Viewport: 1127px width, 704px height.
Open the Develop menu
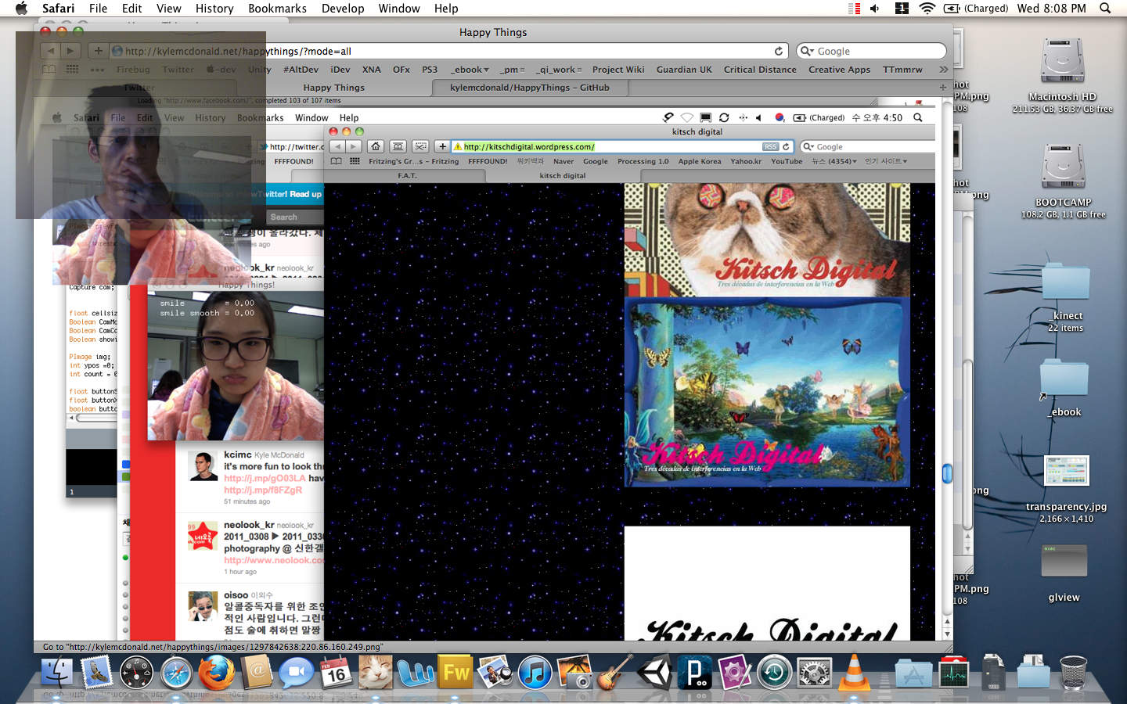(343, 9)
